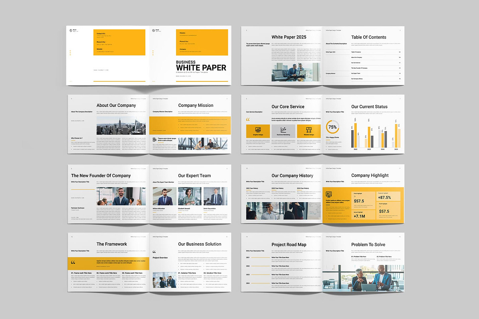Click the 'Table Of Contents' heading

pyautogui.click(x=369, y=37)
